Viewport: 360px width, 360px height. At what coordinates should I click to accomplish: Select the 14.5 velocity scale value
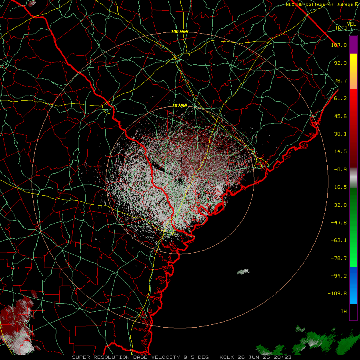340,152
